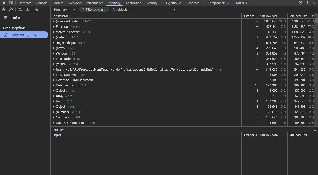
Task: Open the All objects filter dropdown
Action: coord(144,9)
